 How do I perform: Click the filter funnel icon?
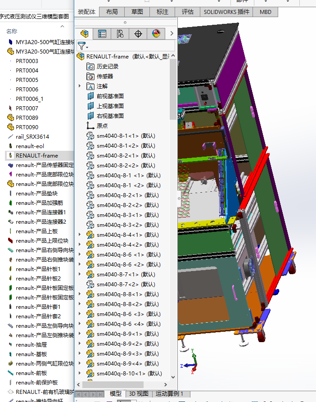(x=81, y=46)
